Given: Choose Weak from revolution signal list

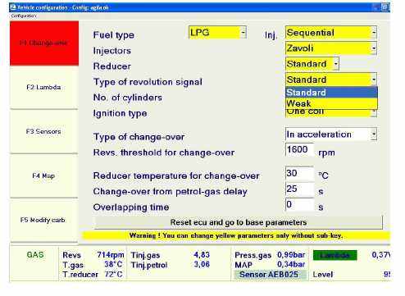Looking at the screenshot, I should point(331,104).
